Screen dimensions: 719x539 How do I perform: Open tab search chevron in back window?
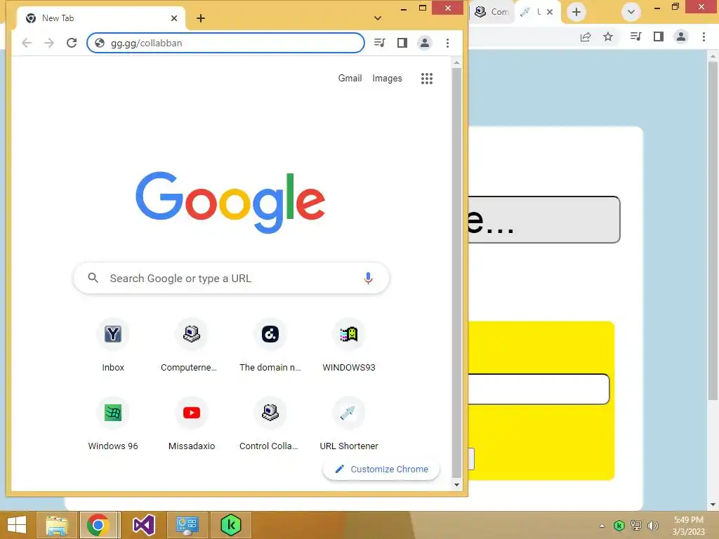[x=631, y=12]
